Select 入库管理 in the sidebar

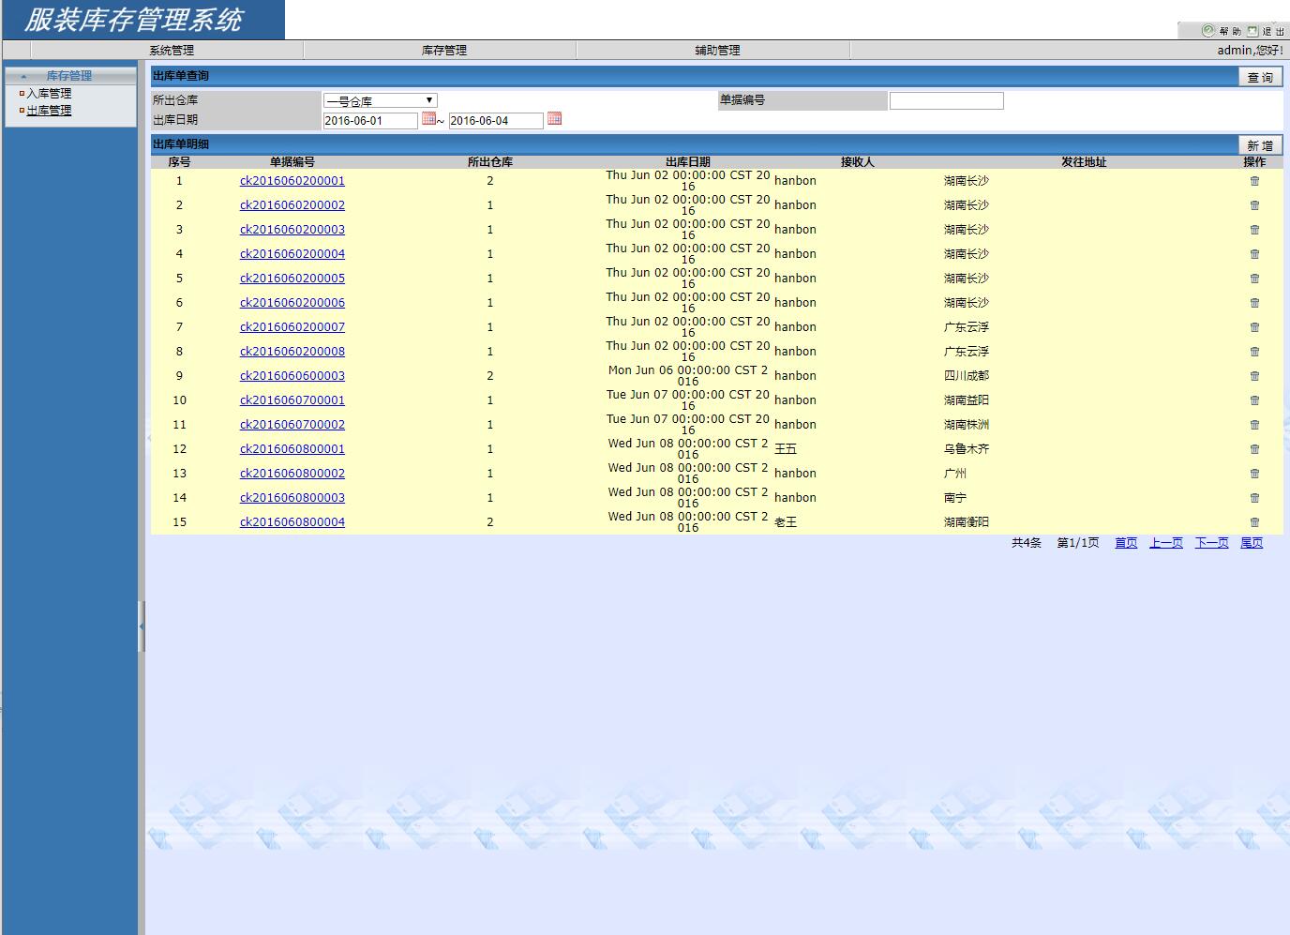point(49,94)
